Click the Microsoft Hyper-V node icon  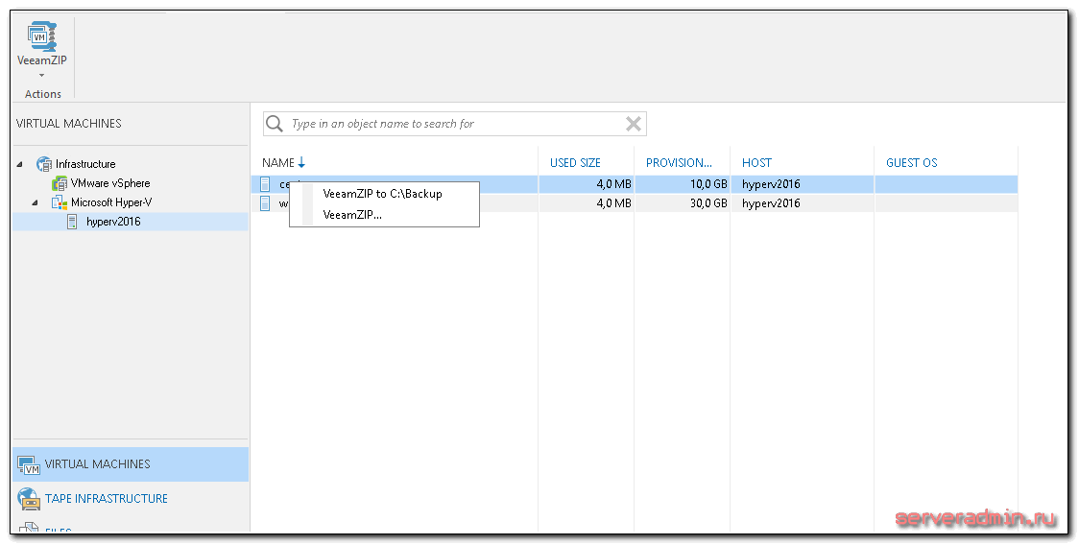pos(60,202)
